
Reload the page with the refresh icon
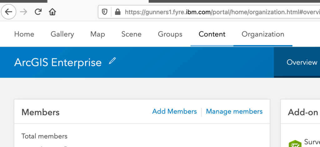[x=38, y=12]
